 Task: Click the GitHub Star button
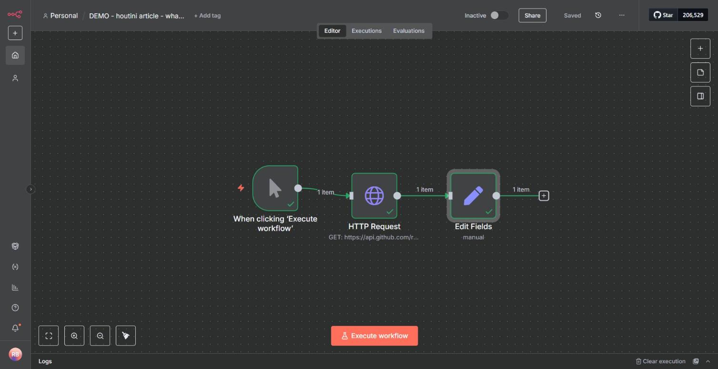(663, 15)
